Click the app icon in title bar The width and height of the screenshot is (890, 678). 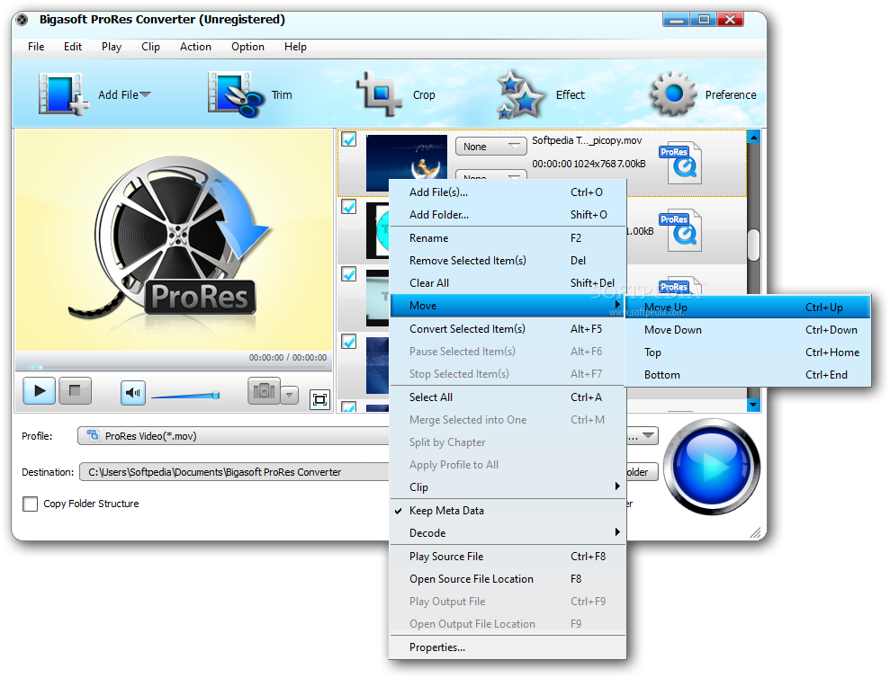tap(22, 20)
